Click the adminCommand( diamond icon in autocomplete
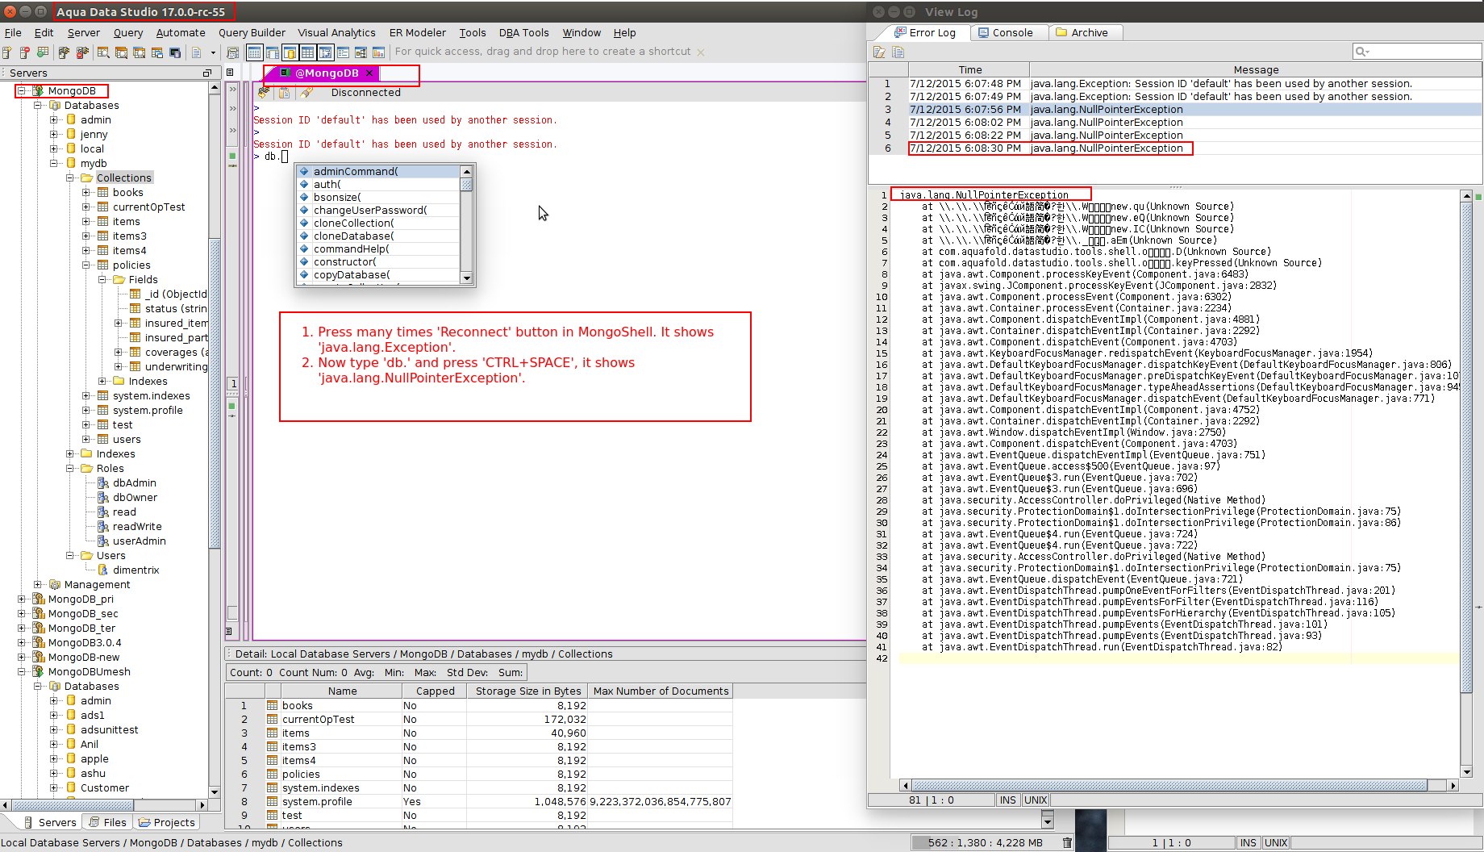1484x852 pixels. (x=304, y=171)
